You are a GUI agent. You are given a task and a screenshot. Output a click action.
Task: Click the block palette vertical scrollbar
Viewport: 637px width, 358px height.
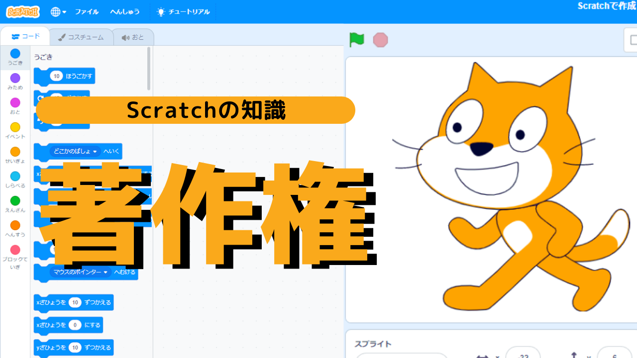(149, 69)
